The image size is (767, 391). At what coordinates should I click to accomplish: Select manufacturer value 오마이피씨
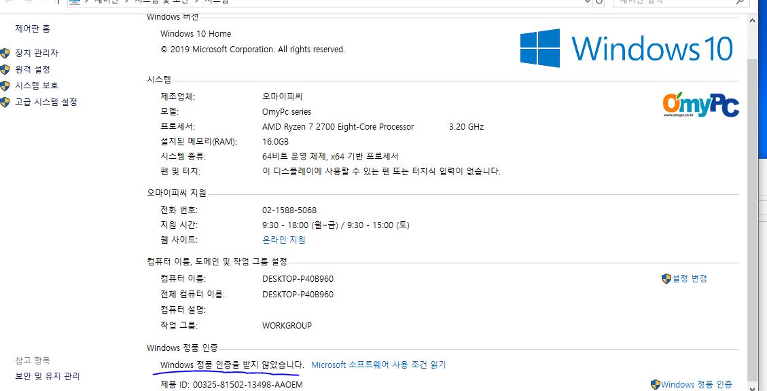tap(282, 97)
